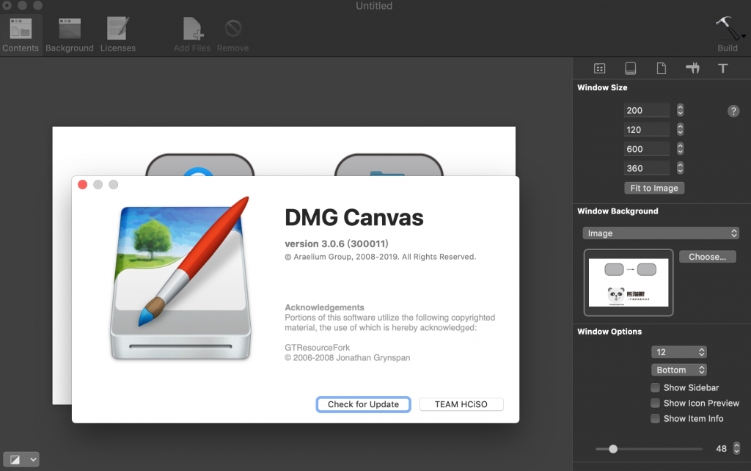
Task: Select the text T inspector tab icon
Action: click(x=722, y=68)
